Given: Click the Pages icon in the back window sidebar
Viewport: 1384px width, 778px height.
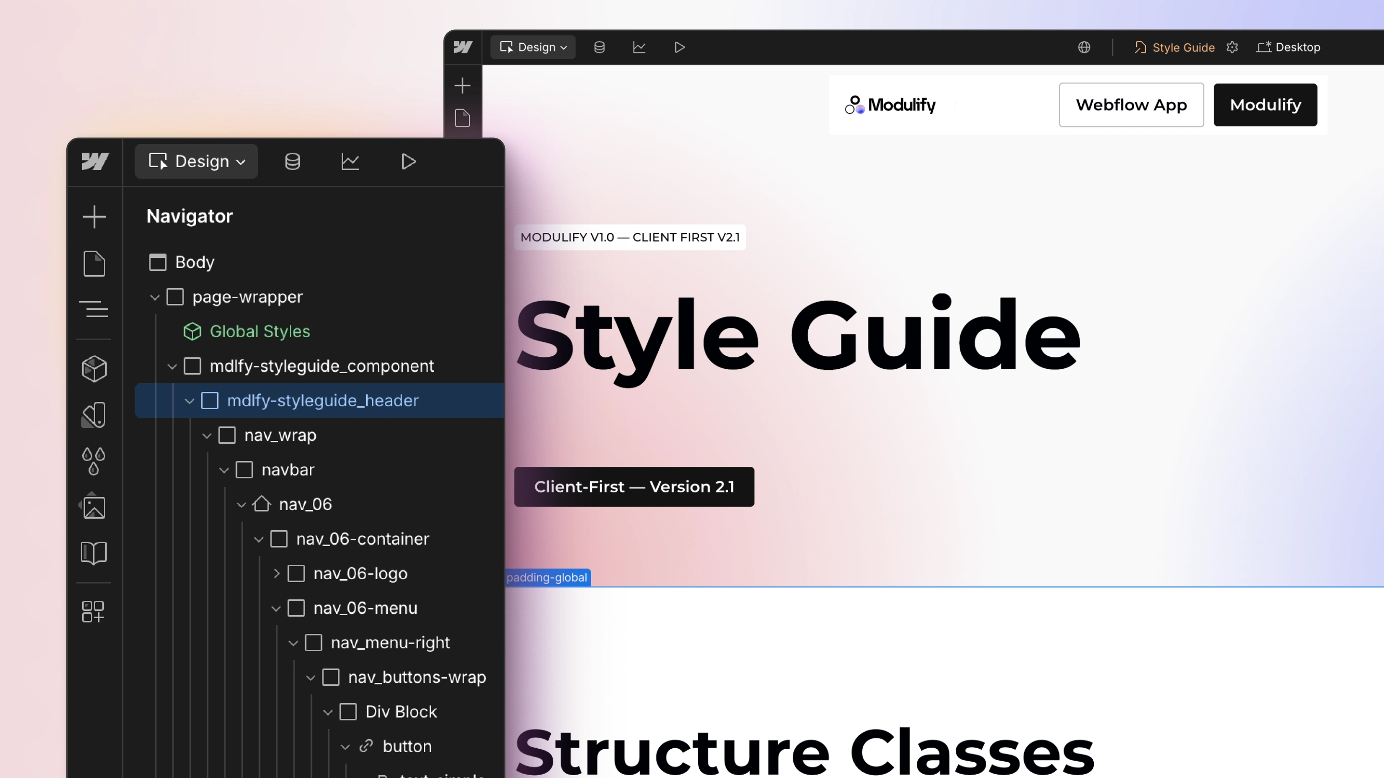Looking at the screenshot, I should [463, 118].
